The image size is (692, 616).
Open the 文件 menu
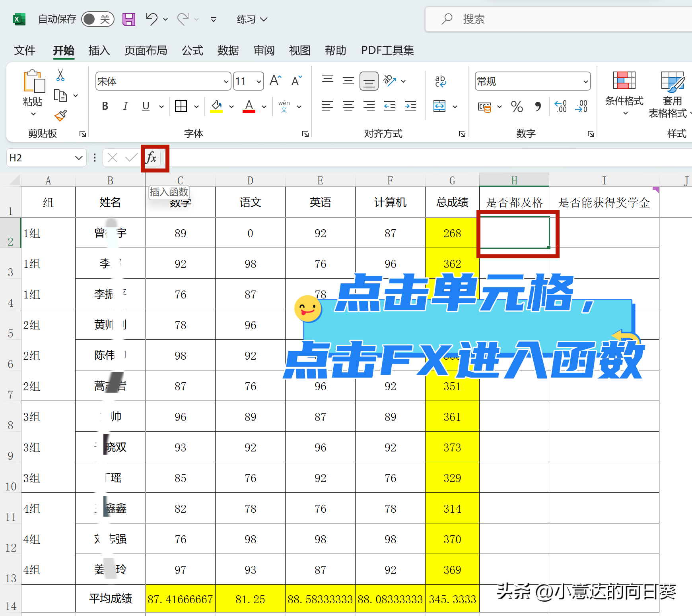click(x=25, y=50)
